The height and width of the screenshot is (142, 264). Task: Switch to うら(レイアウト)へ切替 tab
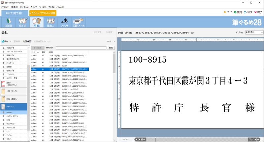click(43, 13)
